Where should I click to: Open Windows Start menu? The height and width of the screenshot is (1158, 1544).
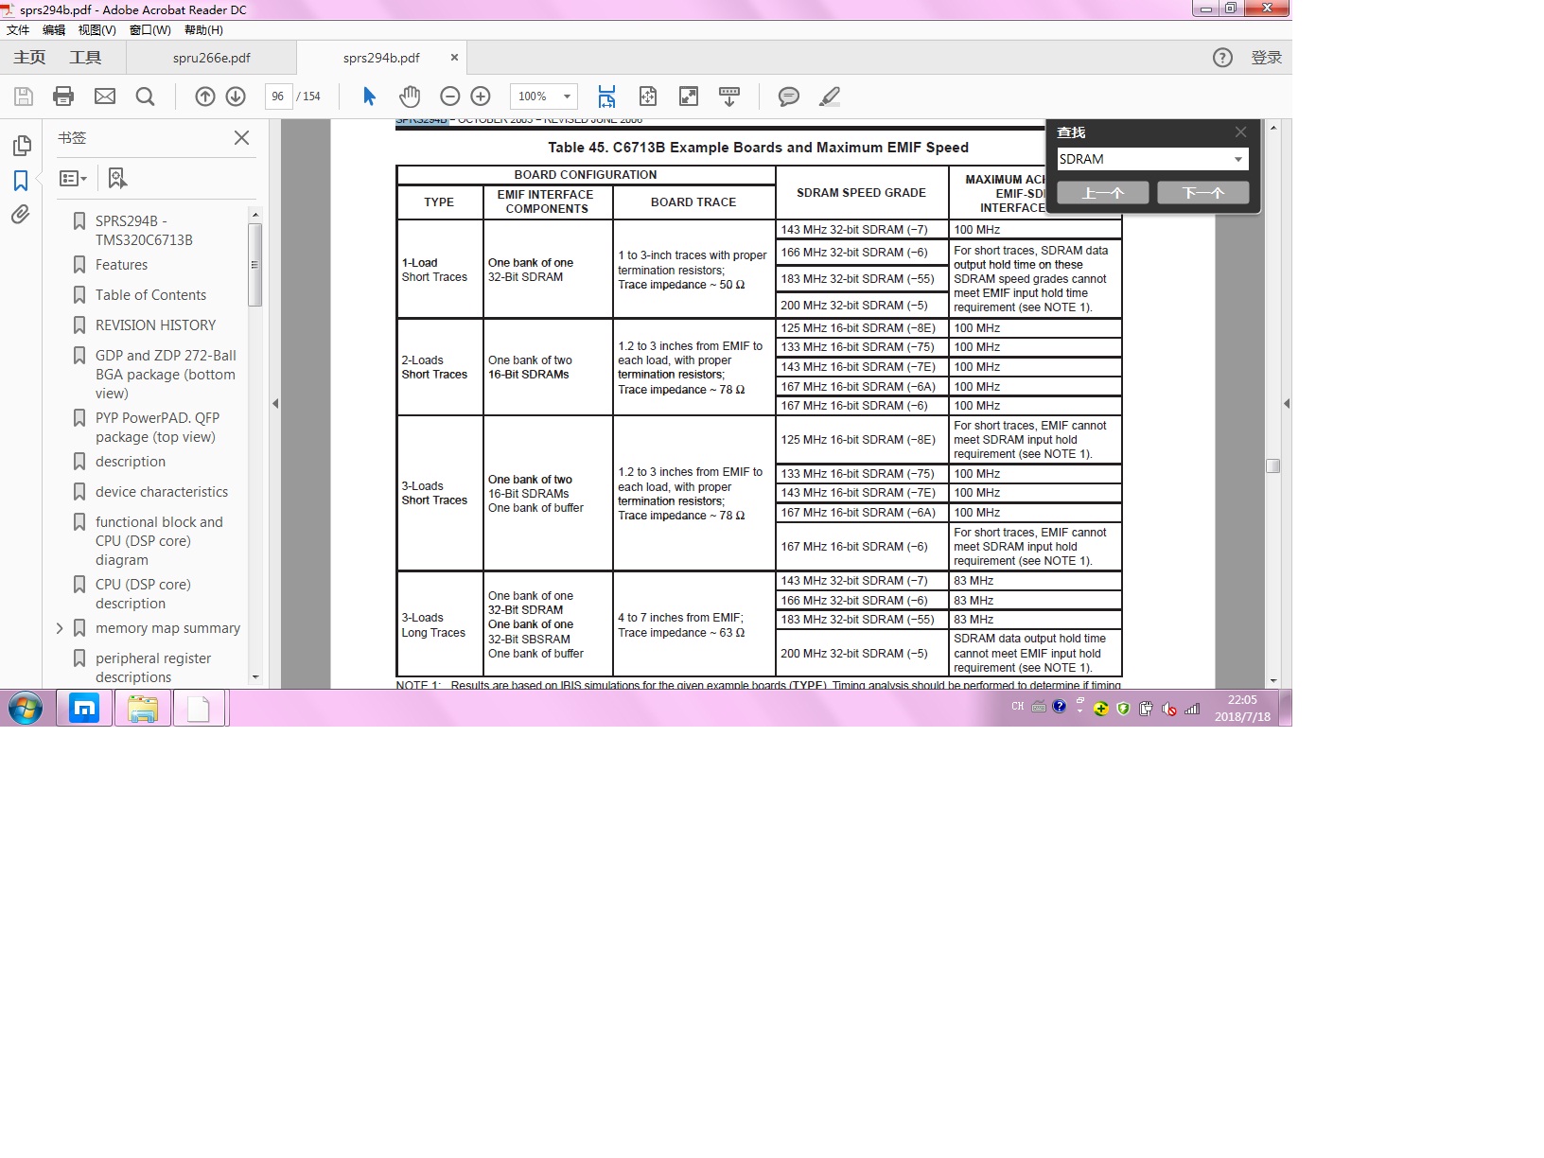coord(26,708)
